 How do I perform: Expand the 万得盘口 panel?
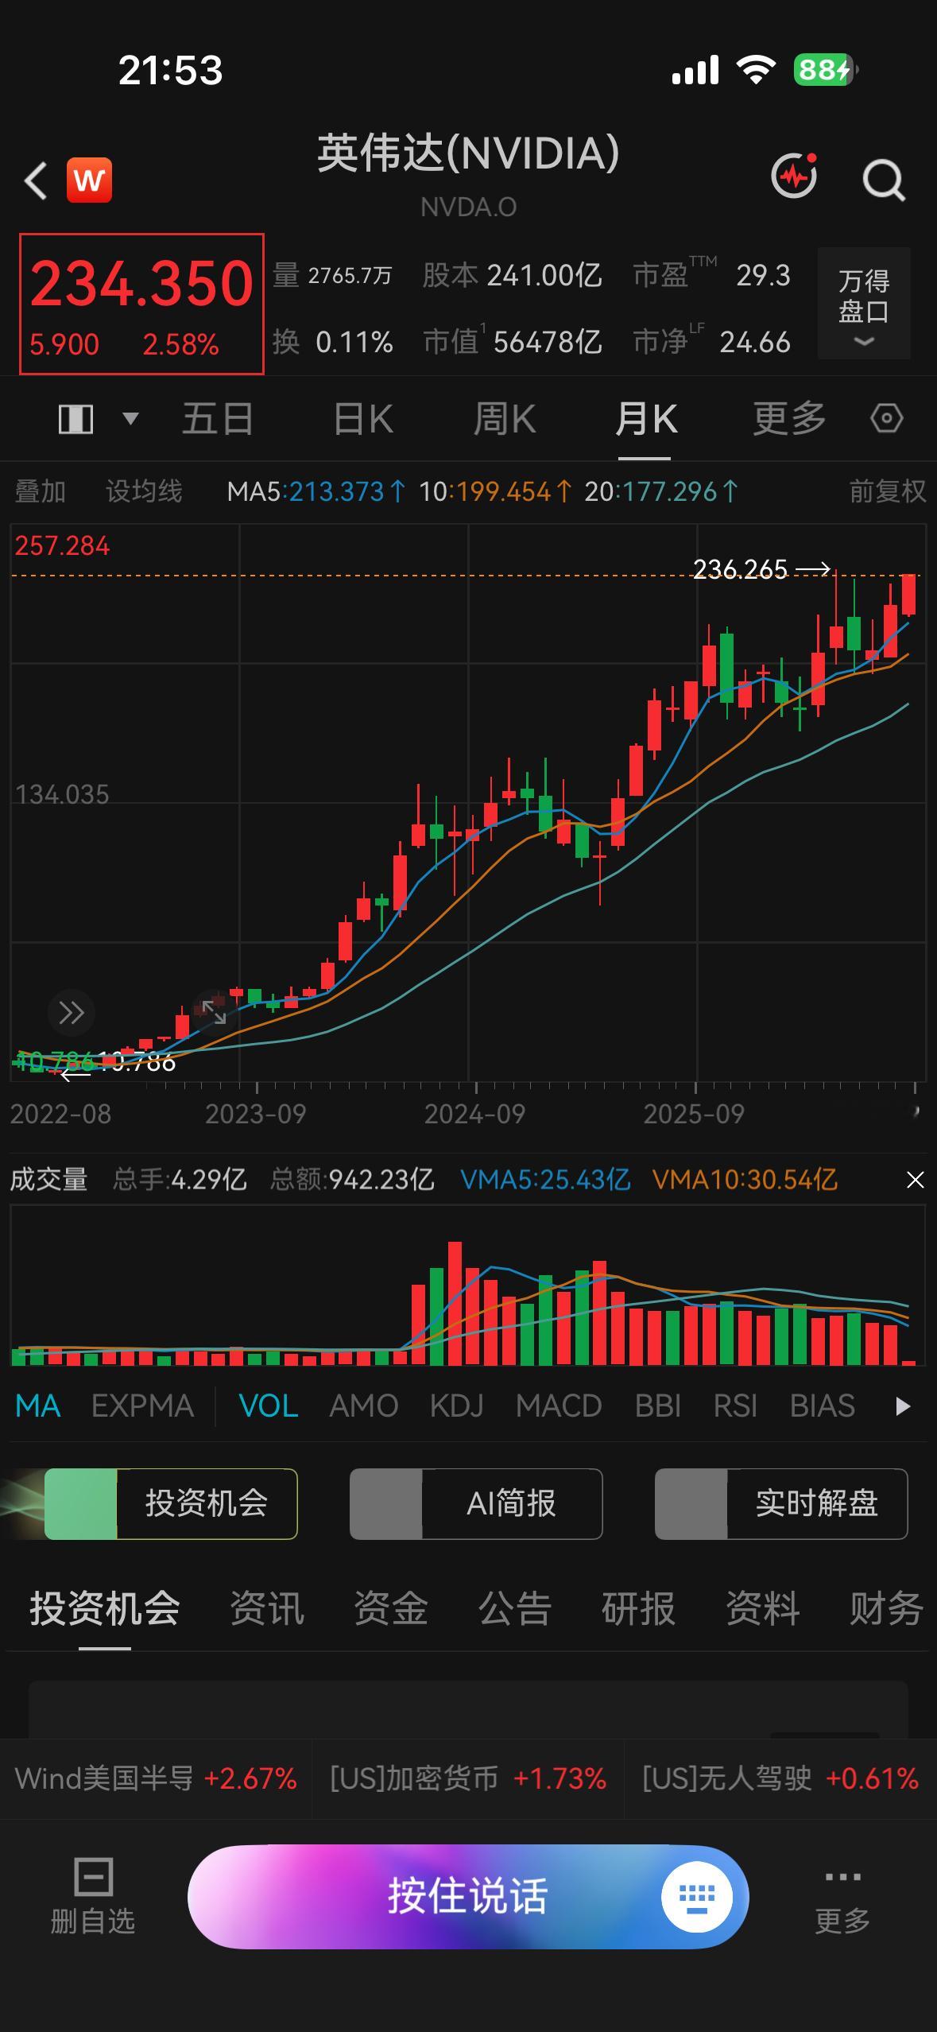[x=864, y=304]
